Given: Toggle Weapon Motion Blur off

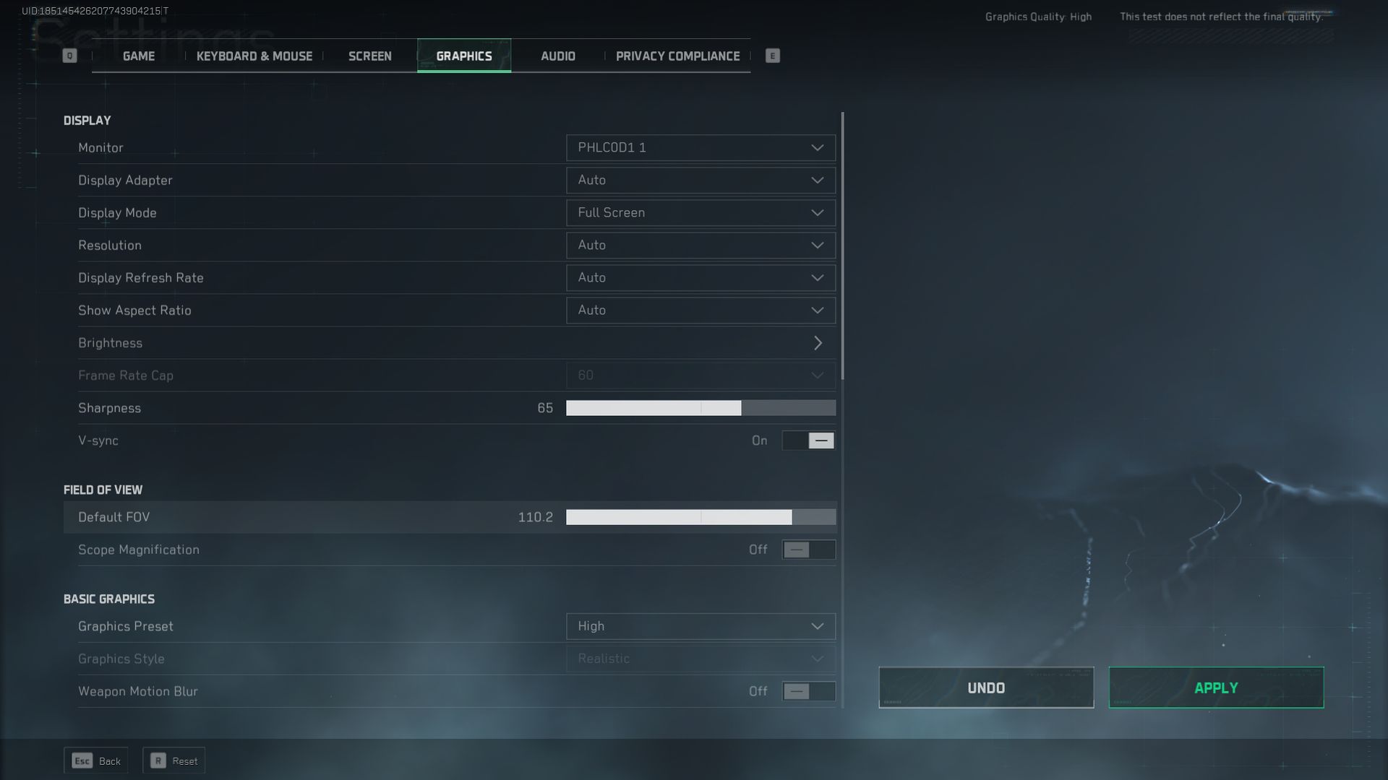Looking at the screenshot, I should click(807, 690).
